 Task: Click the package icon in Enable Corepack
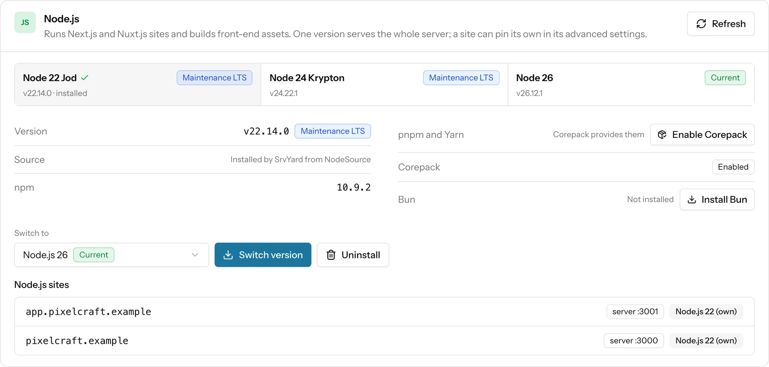point(662,134)
